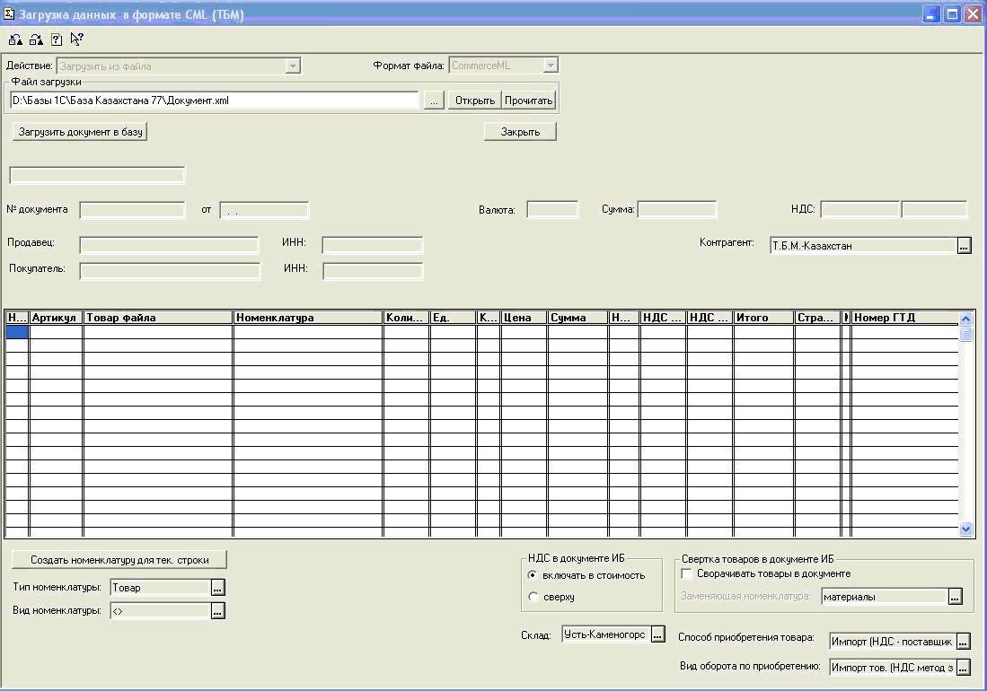Enable 'Сворачивать товары в документе' checkbox
This screenshot has height=691, width=987.
(687, 574)
